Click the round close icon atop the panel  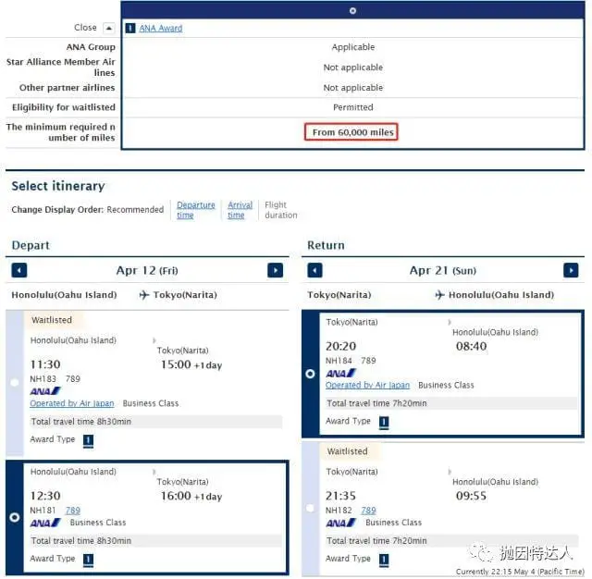[x=352, y=11]
